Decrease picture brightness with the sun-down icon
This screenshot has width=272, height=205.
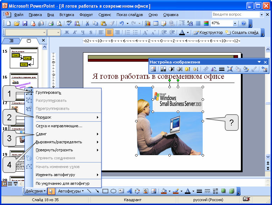pos(195,69)
